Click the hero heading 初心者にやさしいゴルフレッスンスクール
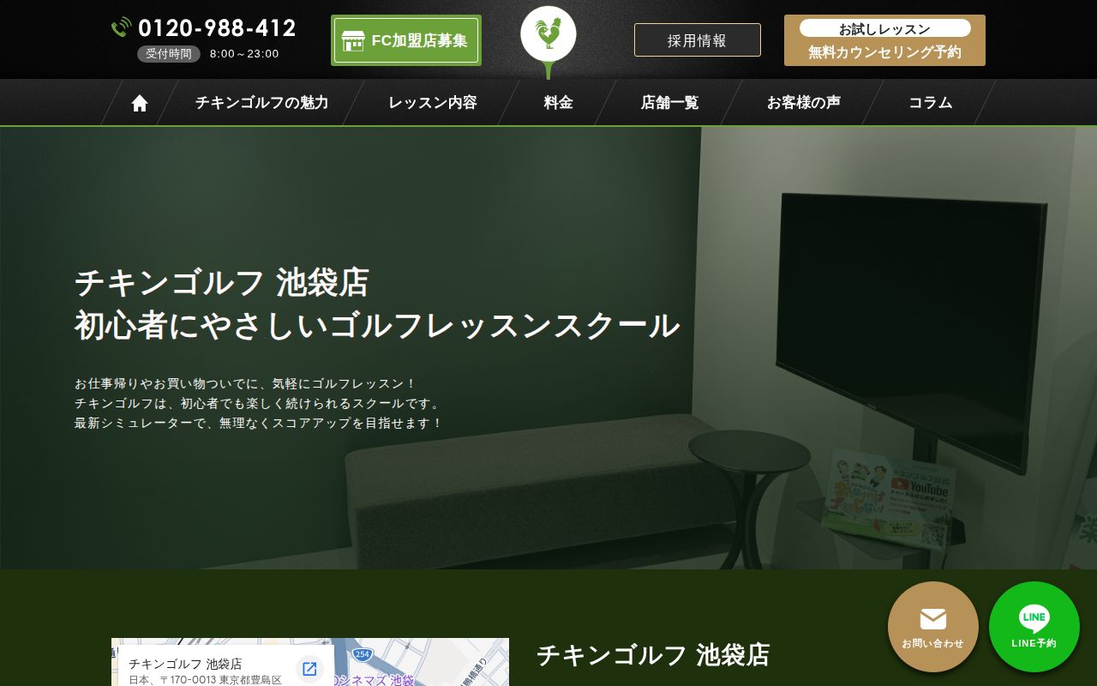The image size is (1097, 686). click(377, 327)
